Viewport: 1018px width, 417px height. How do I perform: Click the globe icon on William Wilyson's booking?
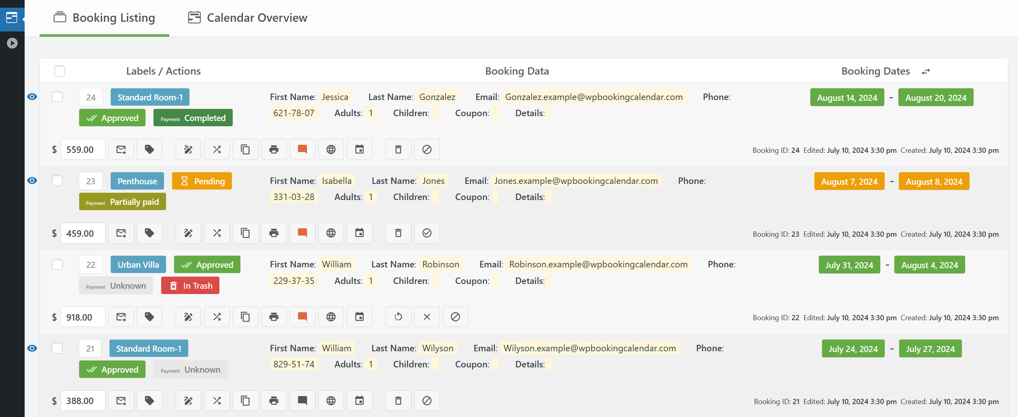coord(331,400)
